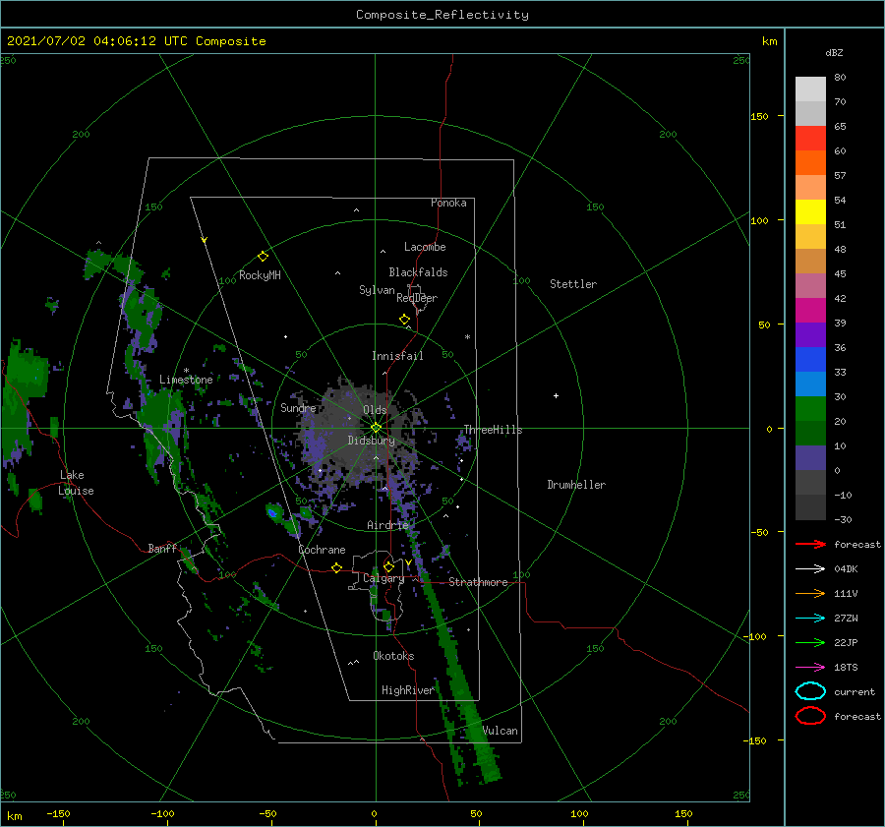The width and height of the screenshot is (885, 827).
Task: Click the Ponoka city label
Action: click(x=448, y=203)
